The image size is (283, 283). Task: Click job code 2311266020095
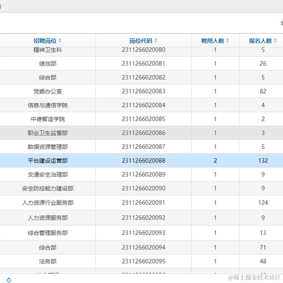143,261
